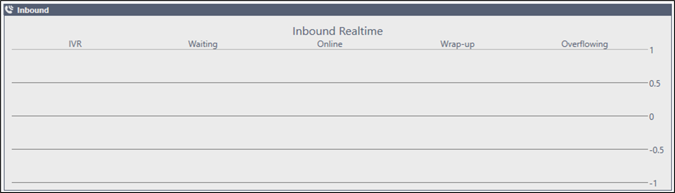Image resolution: width=675 pixels, height=193 pixels.
Task: Click the Online column label
Action: pos(330,44)
